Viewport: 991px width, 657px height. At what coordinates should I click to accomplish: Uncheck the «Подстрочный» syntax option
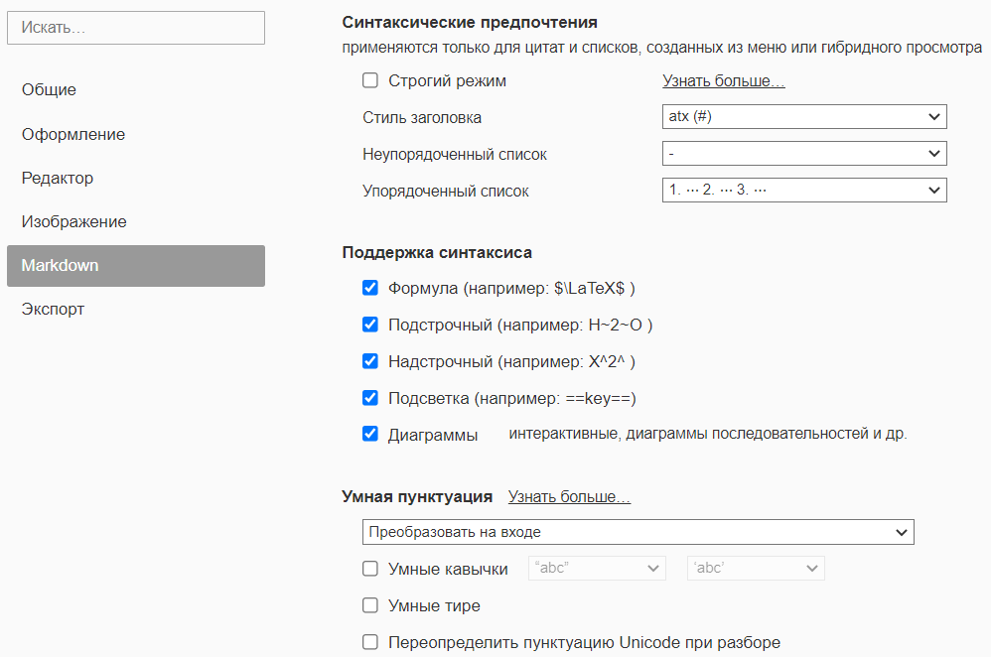tap(370, 325)
